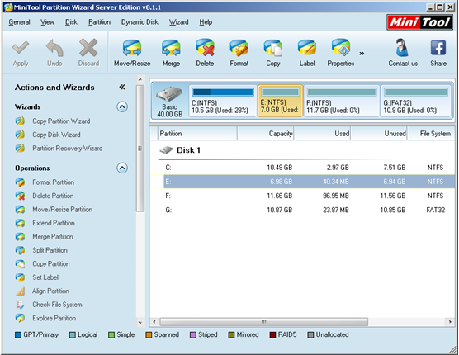Image resolution: width=459 pixels, height=355 pixels.
Task: Select the C: row in partition list
Action: pyautogui.click(x=302, y=168)
